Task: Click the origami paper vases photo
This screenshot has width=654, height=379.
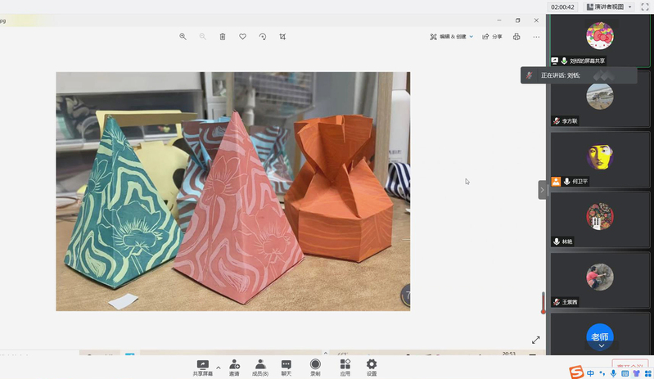Action: (233, 192)
